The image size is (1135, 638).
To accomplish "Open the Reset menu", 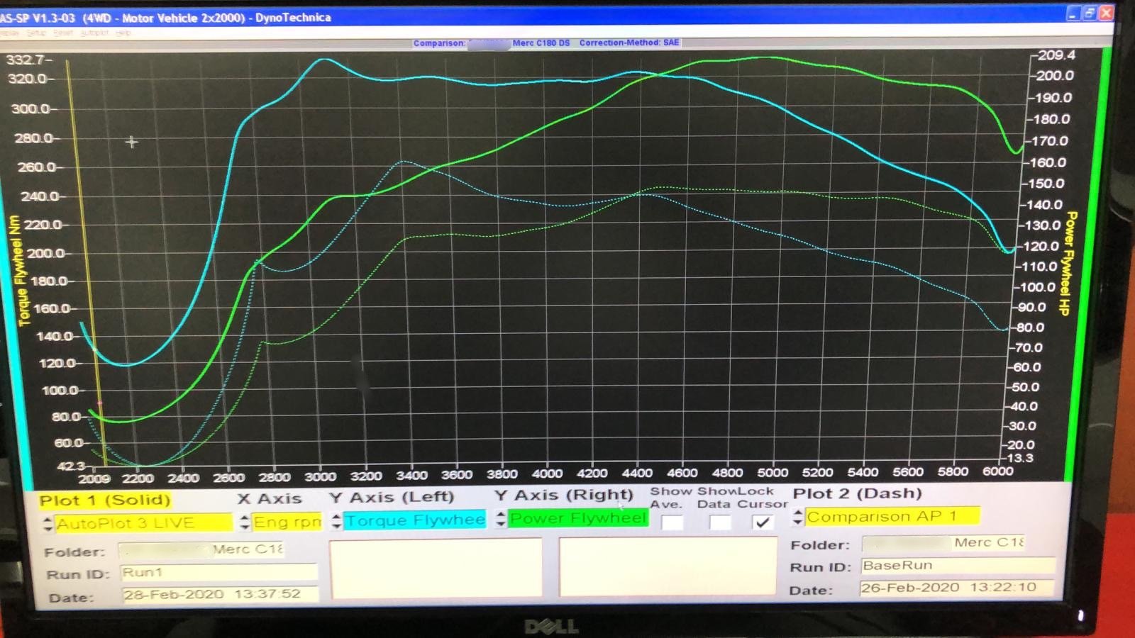I will 62,33.
